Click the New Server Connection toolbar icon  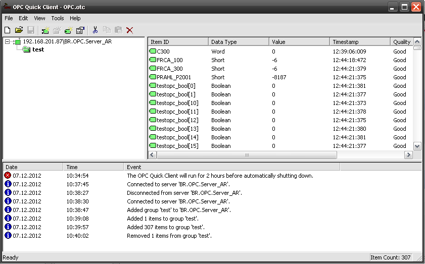click(45, 30)
